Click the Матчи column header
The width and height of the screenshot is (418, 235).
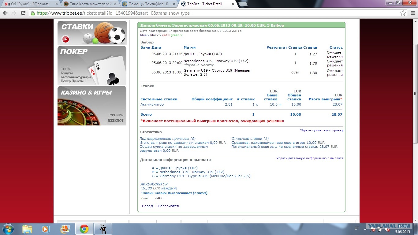[x=189, y=47]
